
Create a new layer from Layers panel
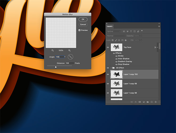tap(151, 102)
